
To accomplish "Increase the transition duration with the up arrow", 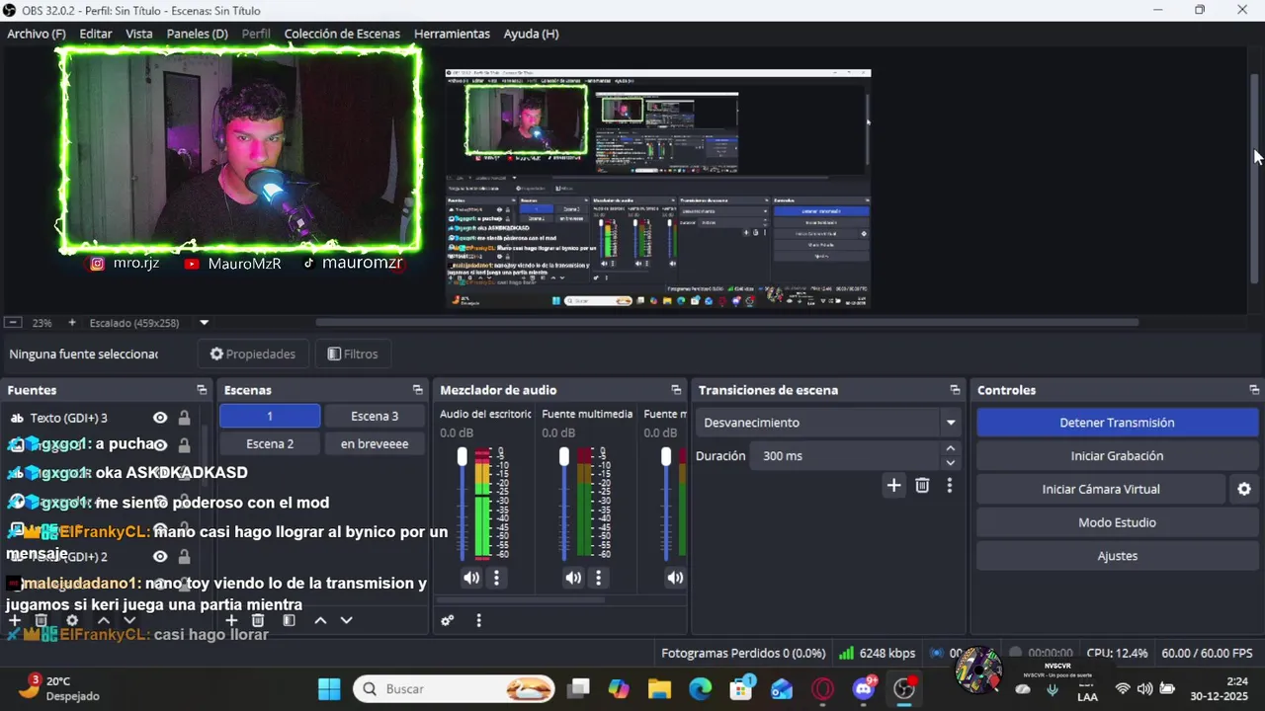I will 951,449.
